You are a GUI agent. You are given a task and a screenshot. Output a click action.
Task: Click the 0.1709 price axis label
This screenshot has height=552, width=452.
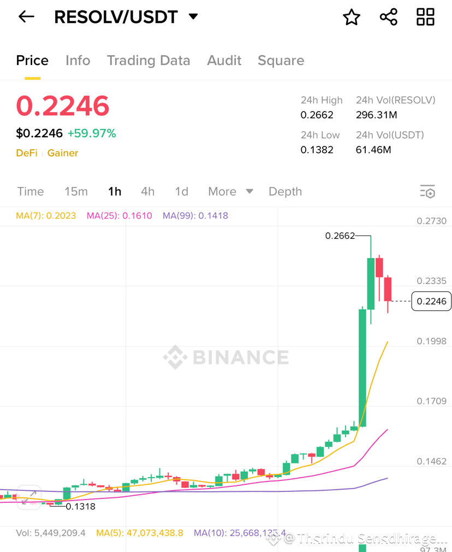point(432,401)
